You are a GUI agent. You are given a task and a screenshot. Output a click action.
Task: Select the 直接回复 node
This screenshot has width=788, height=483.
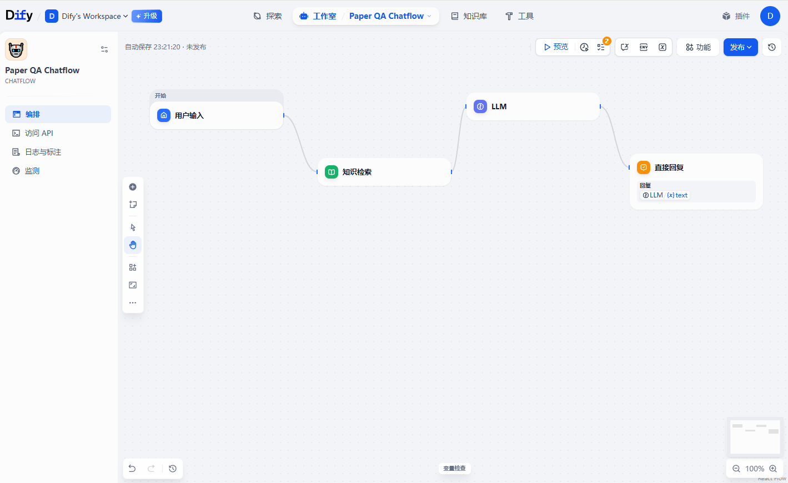coord(696,181)
